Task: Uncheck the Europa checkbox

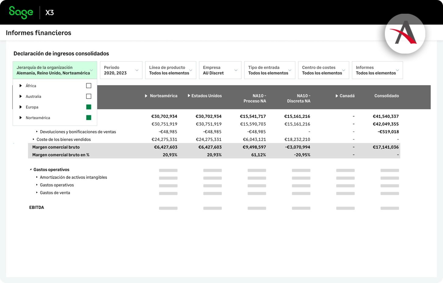Action: [89, 107]
